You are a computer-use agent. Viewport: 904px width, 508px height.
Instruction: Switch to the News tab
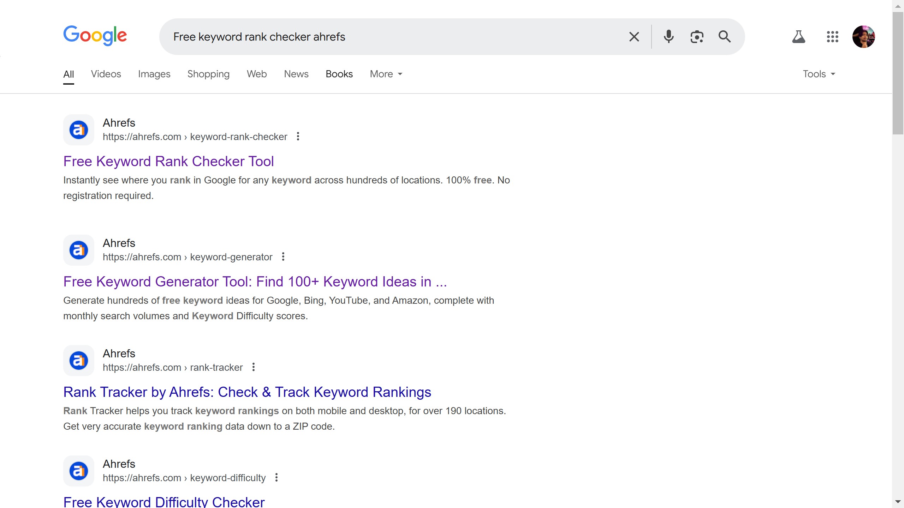point(296,74)
